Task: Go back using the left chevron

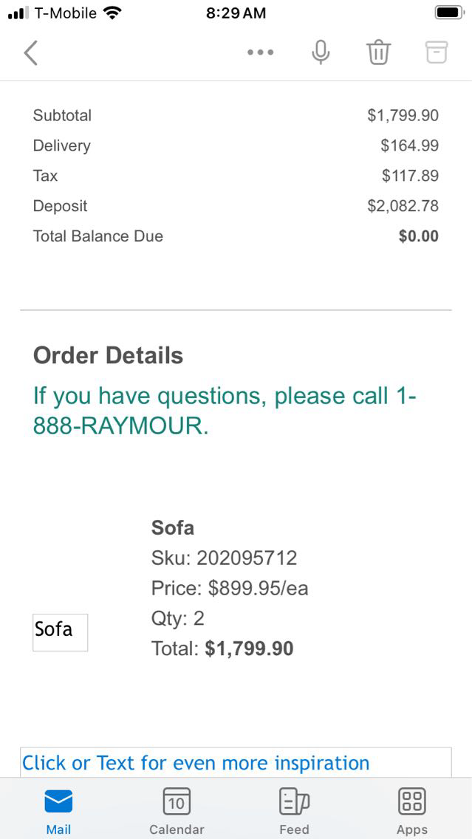Action: point(30,52)
